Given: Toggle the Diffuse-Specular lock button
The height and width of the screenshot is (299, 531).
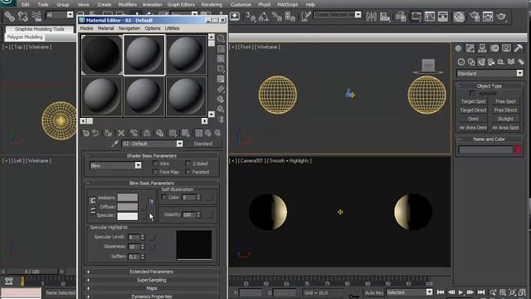Looking at the screenshot, I should pos(92,210).
